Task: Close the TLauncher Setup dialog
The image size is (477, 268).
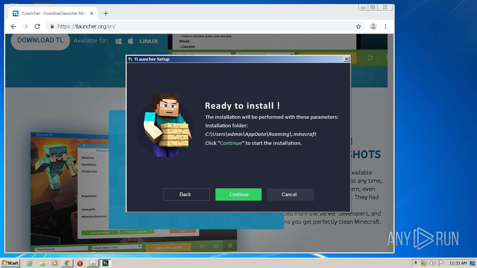Action: 346,59
